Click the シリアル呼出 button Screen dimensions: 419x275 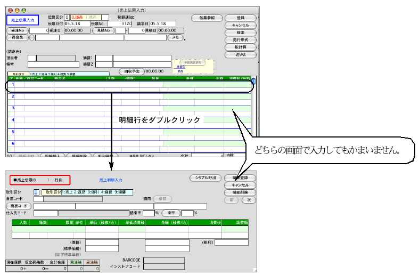pyautogui.click(x=205, y=177)
